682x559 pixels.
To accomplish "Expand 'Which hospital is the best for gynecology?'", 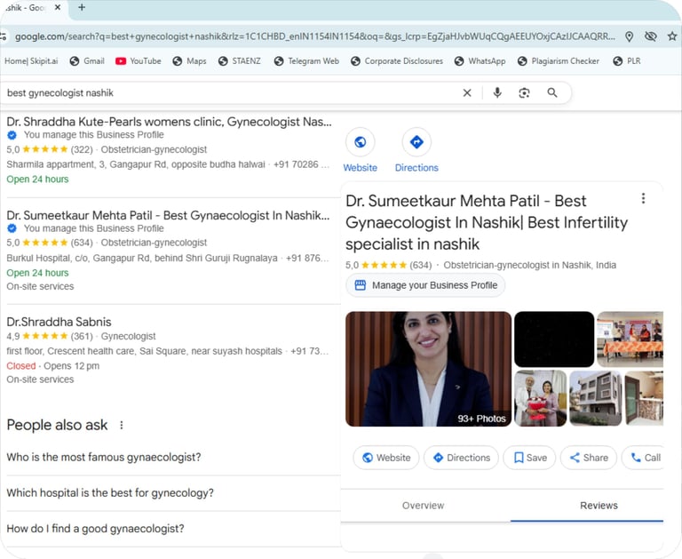I will (x=173, y=493).
